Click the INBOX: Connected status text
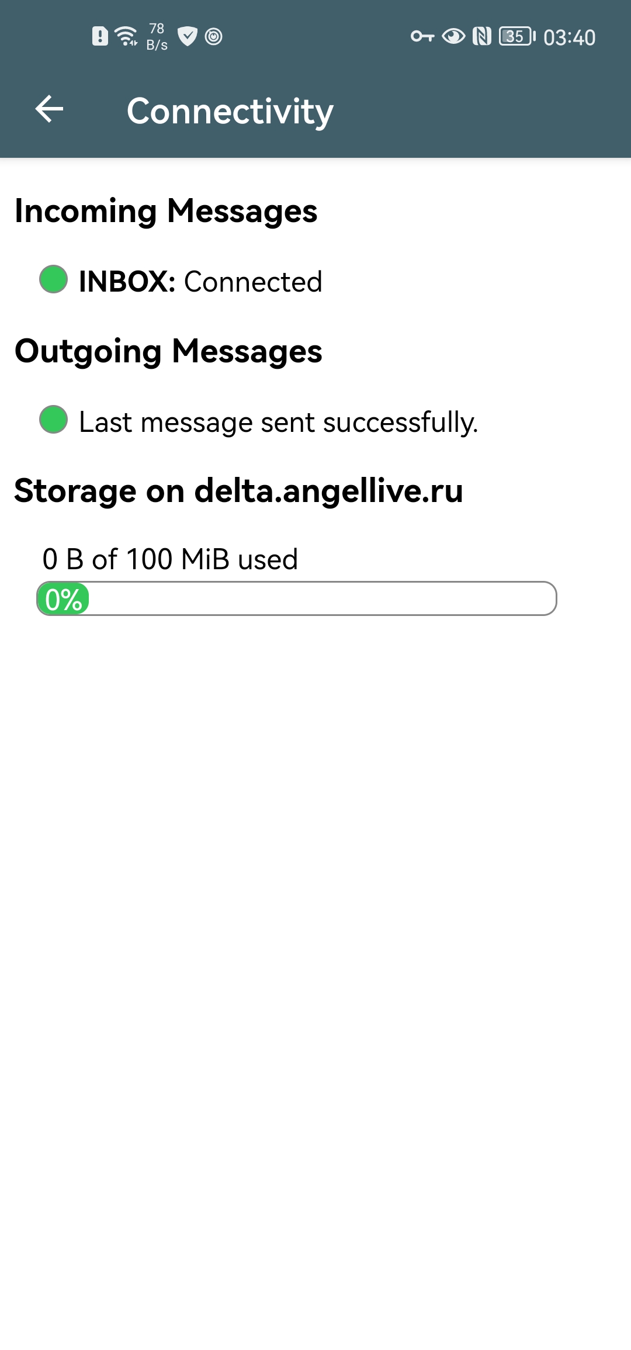This screenshot has width=631, height=1350. pos(200,282)
